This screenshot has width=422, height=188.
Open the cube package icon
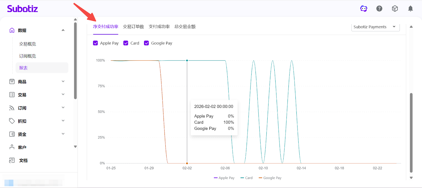pos(395,9)
